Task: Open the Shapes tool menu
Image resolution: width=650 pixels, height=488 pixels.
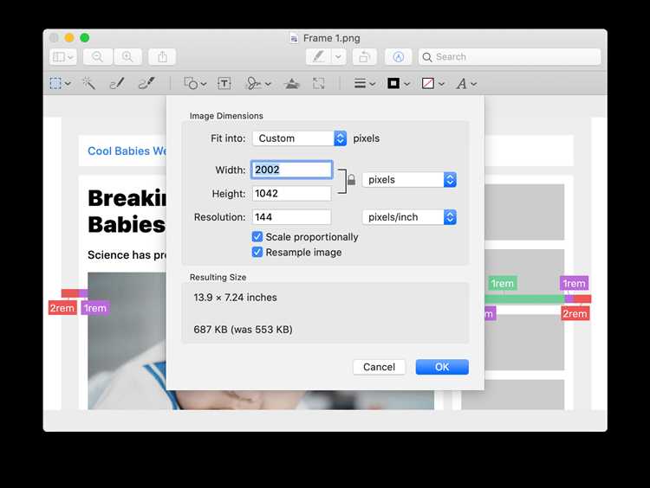Action: tap(195, 84)
